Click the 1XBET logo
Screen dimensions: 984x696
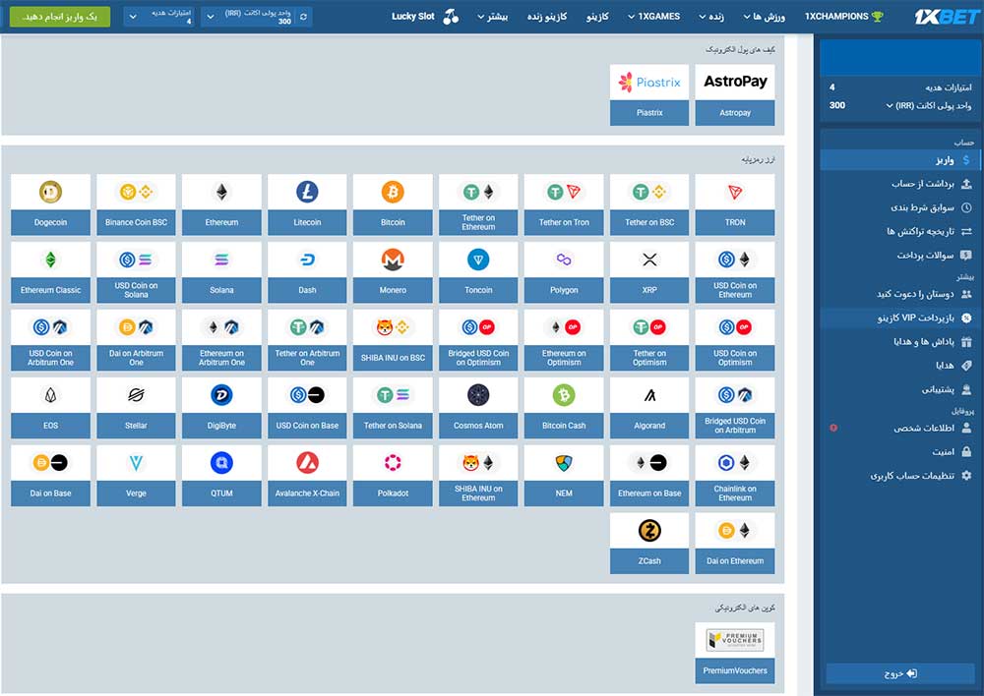point(946,17)
